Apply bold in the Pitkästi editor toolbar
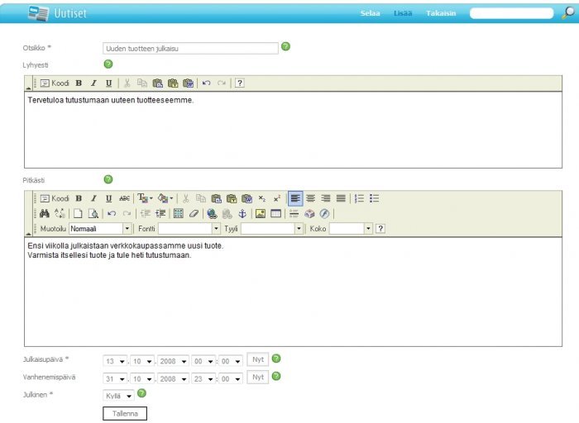 pyautogui.click(x=79, y=198)
